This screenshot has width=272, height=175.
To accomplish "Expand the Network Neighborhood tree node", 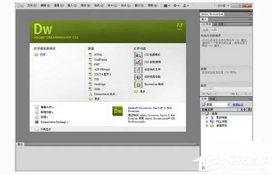I will [207, 122].
